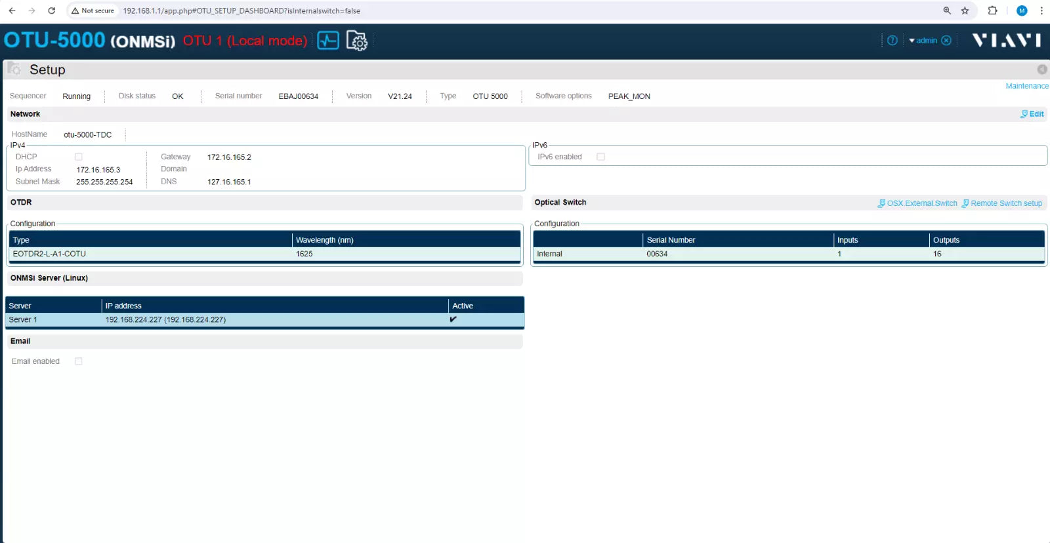
Task: Click the wavelength value 1625
Action: pyautogui.click(x=304, y=254)
